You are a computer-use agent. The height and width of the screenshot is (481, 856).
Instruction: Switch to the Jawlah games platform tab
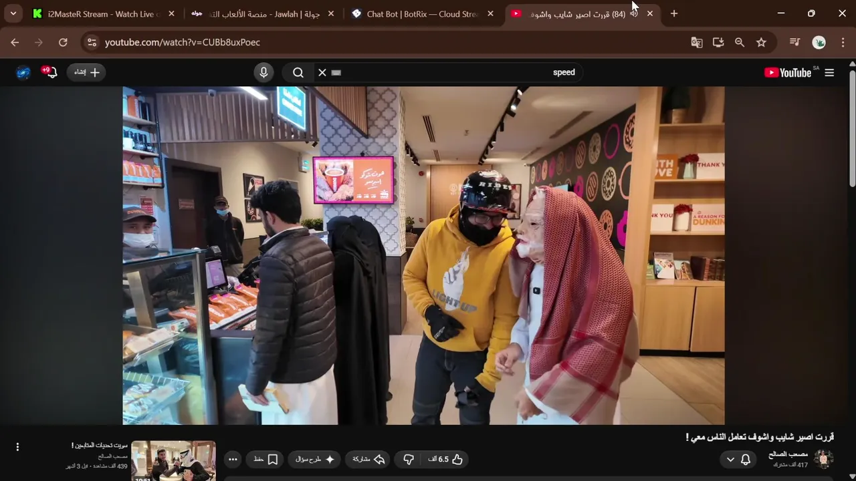(262, 13)
